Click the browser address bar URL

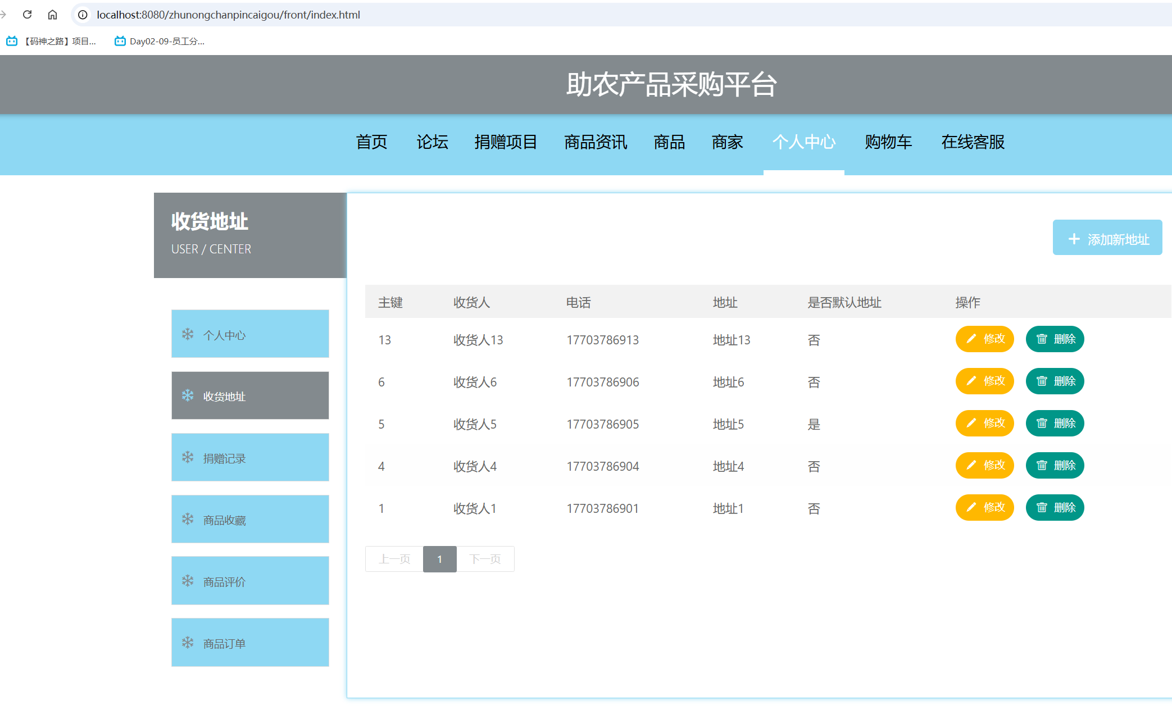(228, 15)
